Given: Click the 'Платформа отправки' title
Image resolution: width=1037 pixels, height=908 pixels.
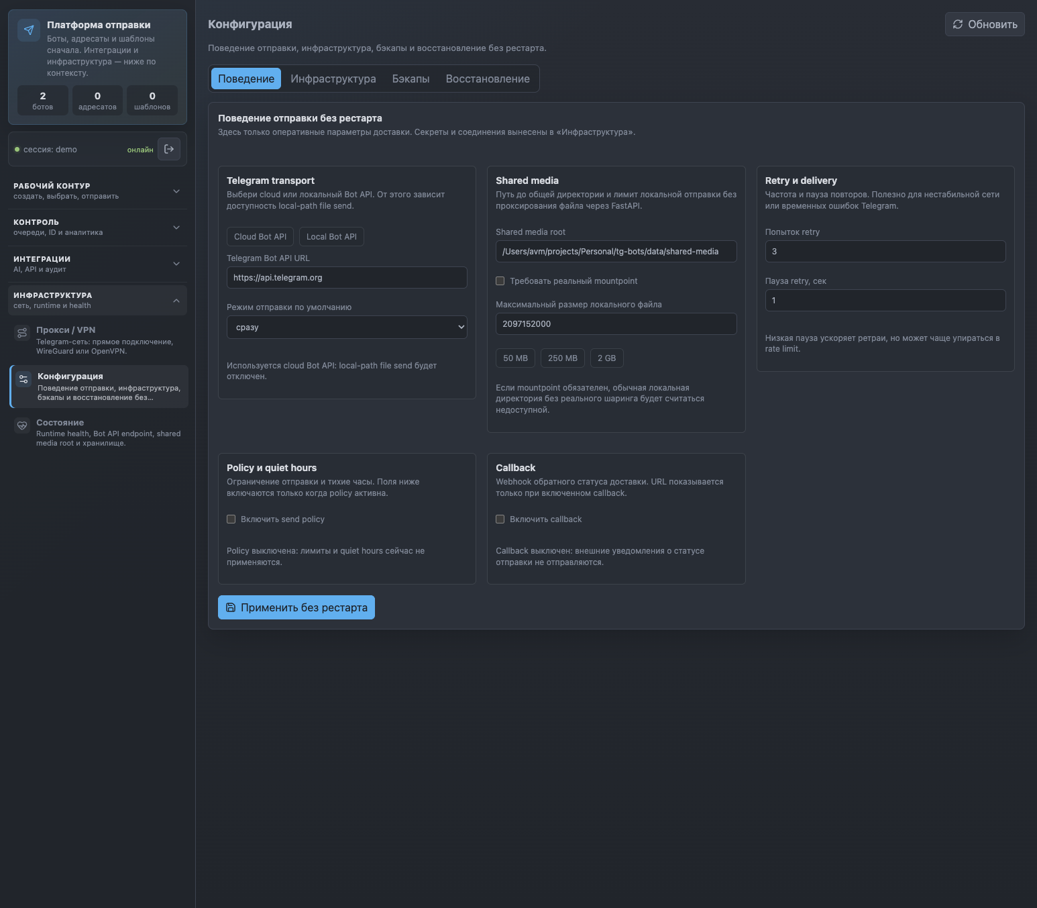Looking at the screenshot, I should [x=99, y=25].
